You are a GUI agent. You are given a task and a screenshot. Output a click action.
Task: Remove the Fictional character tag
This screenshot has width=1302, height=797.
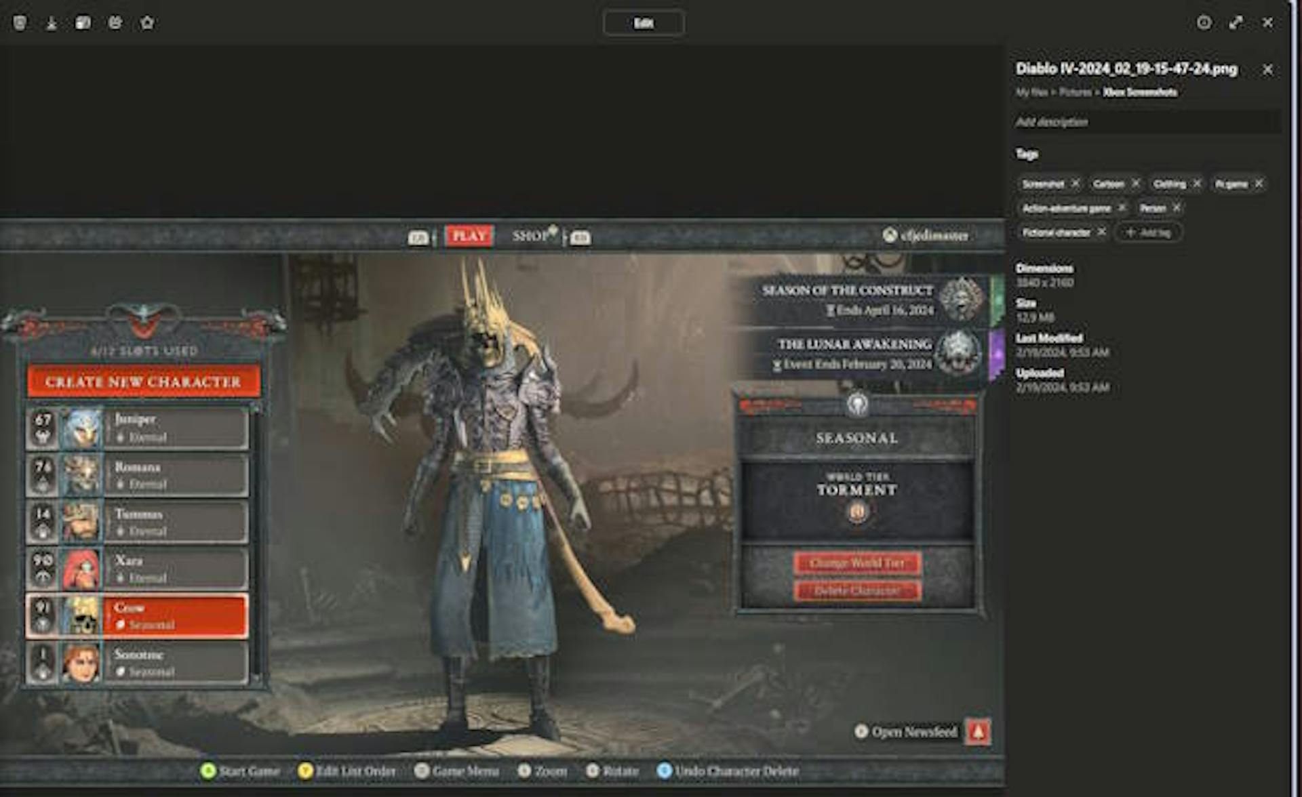coord(1101,232)
